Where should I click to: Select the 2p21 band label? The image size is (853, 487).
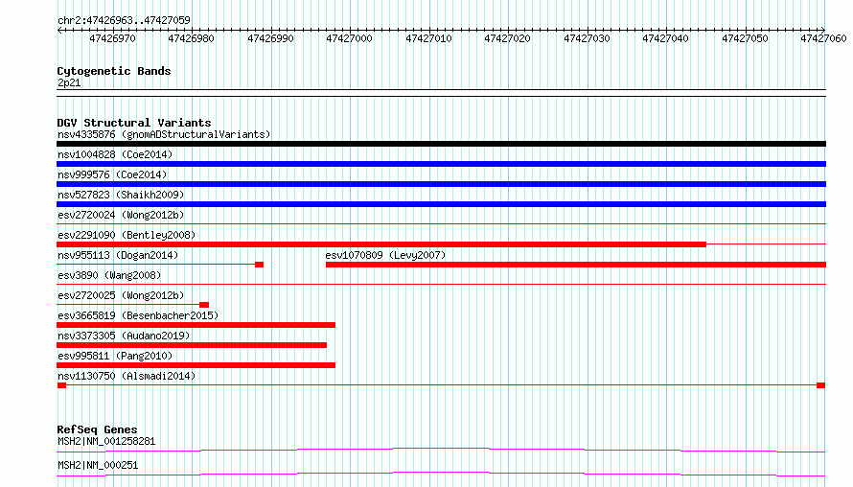click(x=69, y=82)
